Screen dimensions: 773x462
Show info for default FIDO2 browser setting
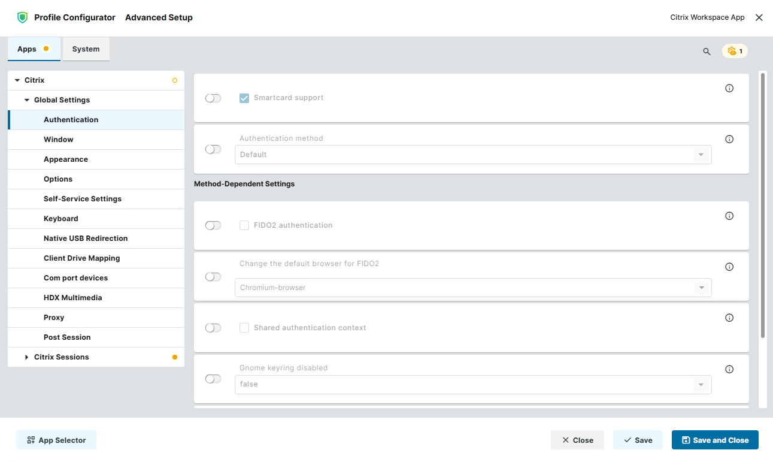(x=729, y=267)
